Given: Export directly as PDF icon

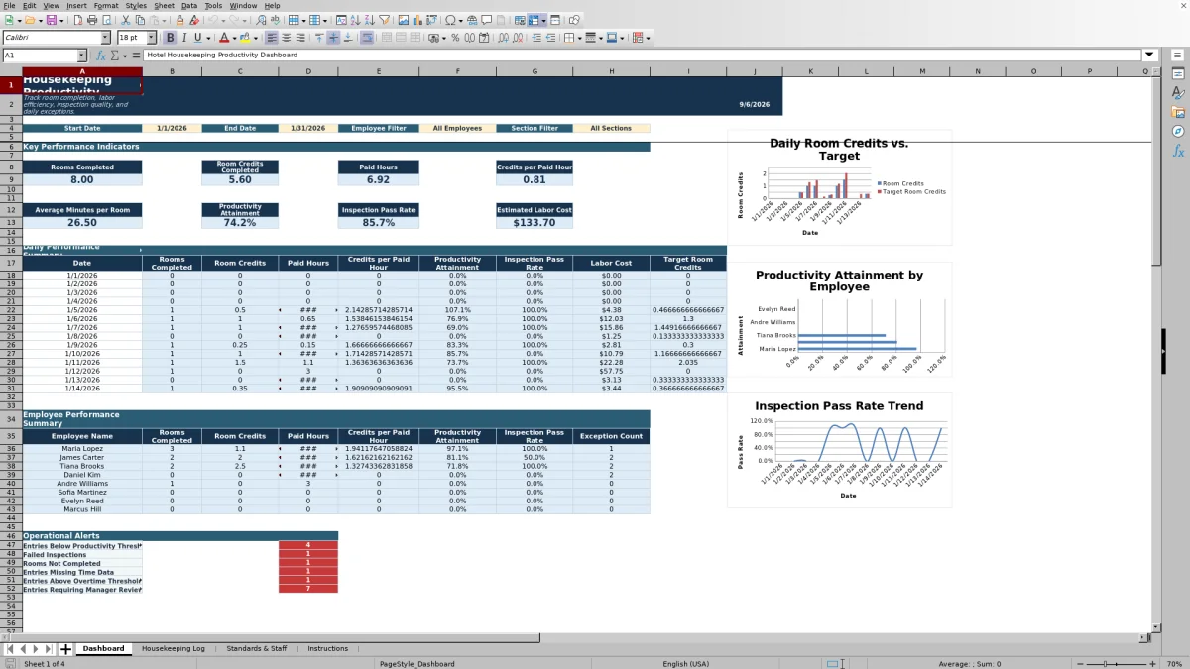Looking at the screenshot, I should [78, 20].
